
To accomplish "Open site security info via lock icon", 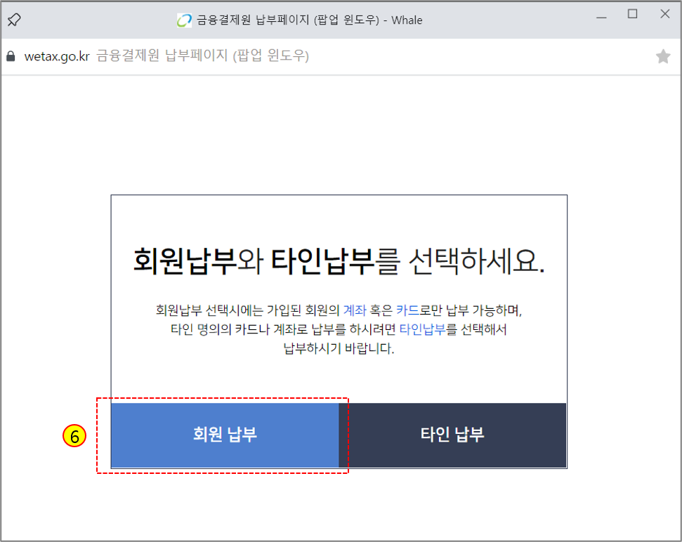I will point(11,56).
